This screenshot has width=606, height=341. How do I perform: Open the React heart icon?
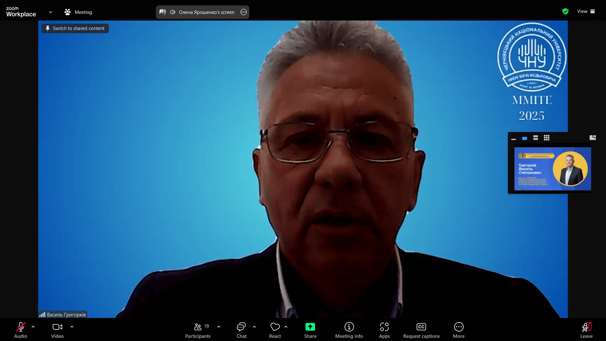275,327
